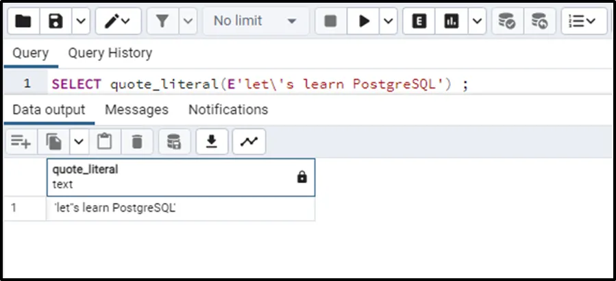The height and width of the screenshot is (281, 616).
Task: Click the Explain Analyze chart icon
Action: click(451, 21)
